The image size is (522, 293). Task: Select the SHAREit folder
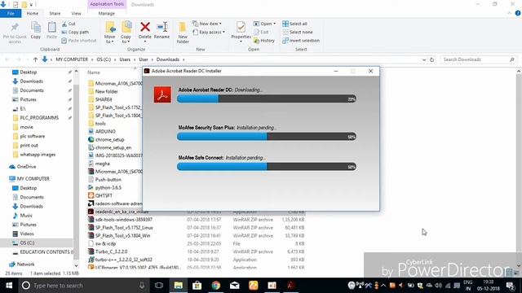(100, 99)
